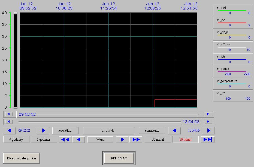Viewport: 254px width, 167px height.
Task: Click Jun 12 11:23:54 time axis label
Action: point(108,6)
